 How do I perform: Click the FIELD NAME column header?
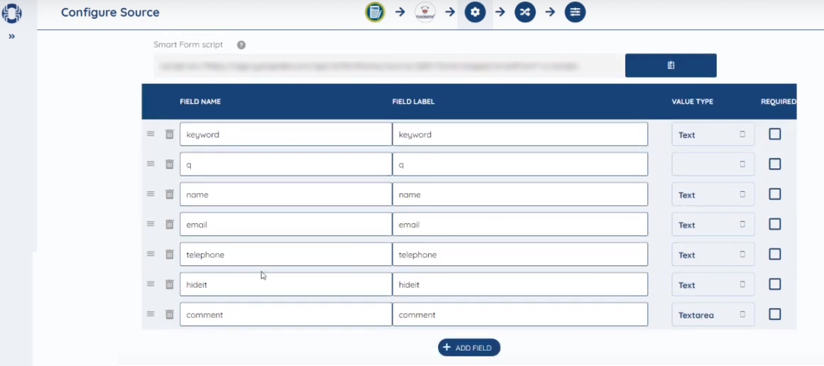tap(200, 102)
